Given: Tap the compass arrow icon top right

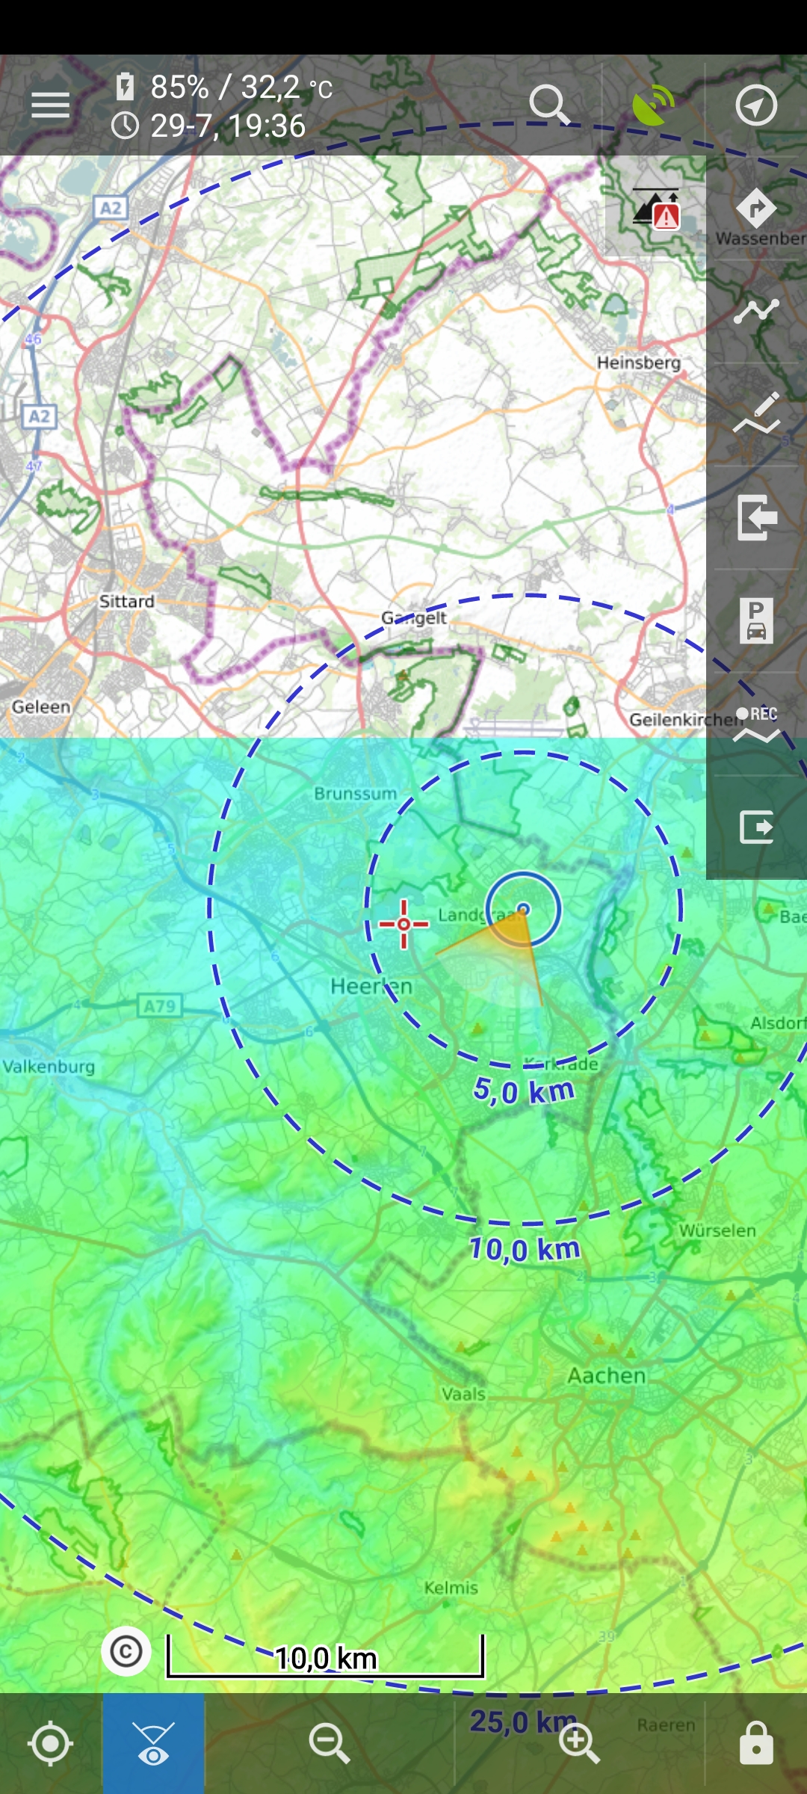Looking at the screenshot, I should [756, 105].
